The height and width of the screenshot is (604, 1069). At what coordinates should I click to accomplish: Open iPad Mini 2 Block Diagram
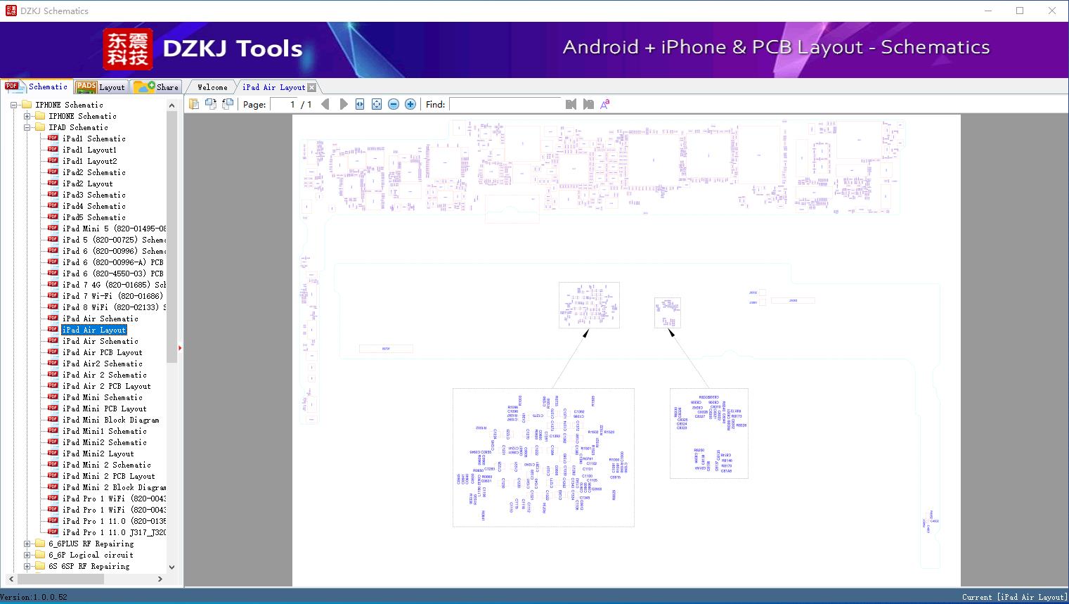(x=114, y=488)
